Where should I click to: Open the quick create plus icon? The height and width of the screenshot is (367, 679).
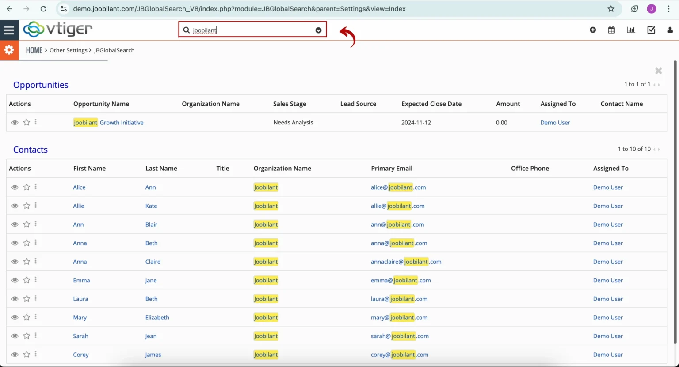click(x=593, y=30)
